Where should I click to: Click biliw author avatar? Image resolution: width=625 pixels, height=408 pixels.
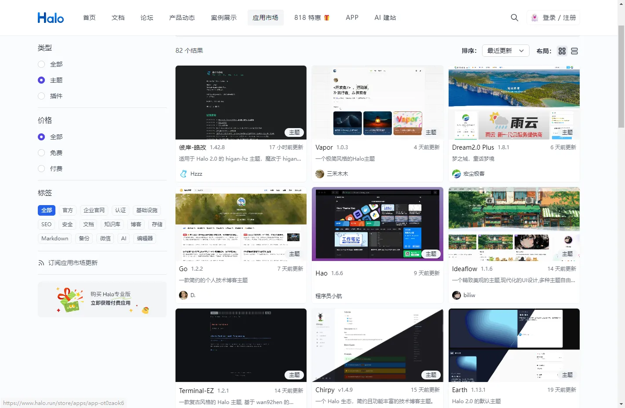(x=457, y=295)
